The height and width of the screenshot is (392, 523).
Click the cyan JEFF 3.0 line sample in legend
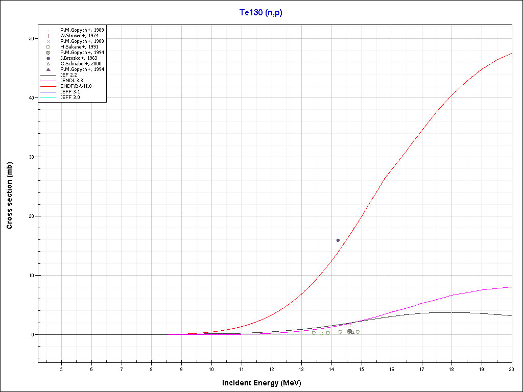point(48,97)
